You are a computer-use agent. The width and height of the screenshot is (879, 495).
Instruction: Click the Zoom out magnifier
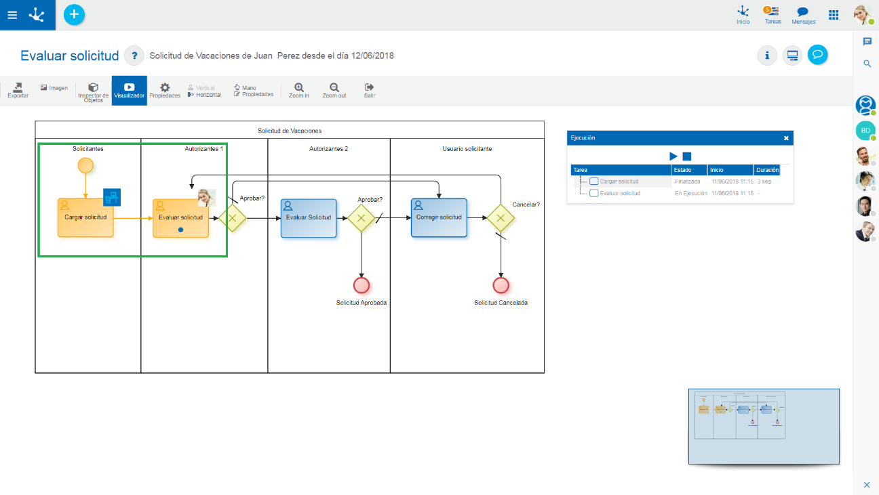(334, 91)
